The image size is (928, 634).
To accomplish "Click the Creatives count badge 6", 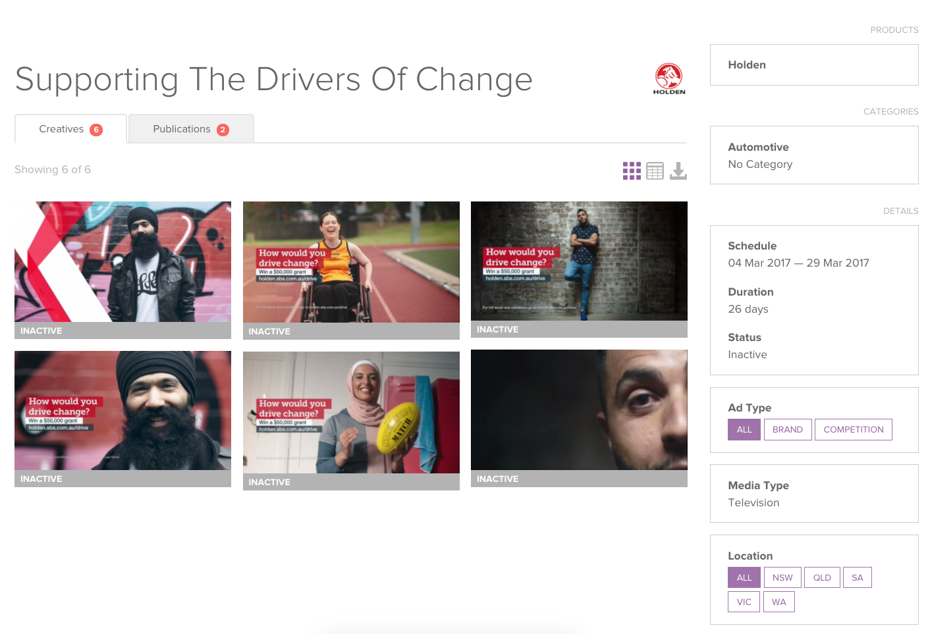I will 96,130.
